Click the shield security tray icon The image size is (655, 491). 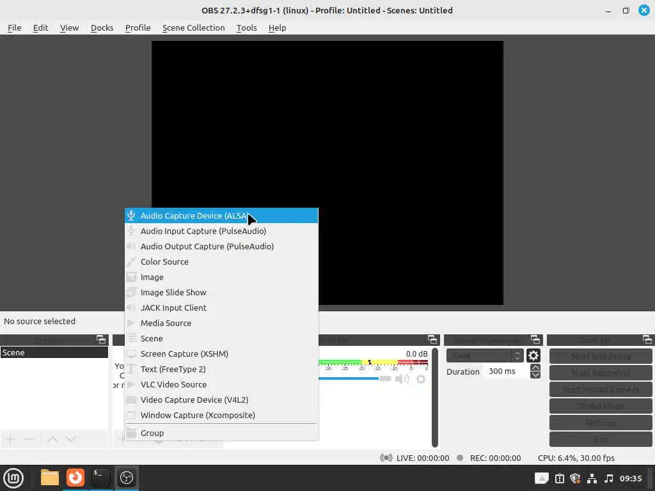coord(575,478)
